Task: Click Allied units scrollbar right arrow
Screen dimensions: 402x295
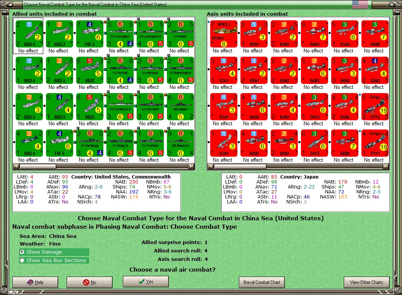Action: [x=191, y=167]
